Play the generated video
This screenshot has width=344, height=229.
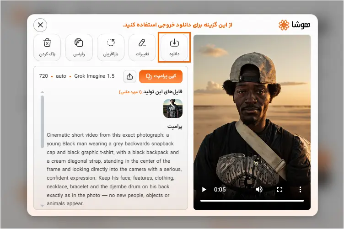204,189
